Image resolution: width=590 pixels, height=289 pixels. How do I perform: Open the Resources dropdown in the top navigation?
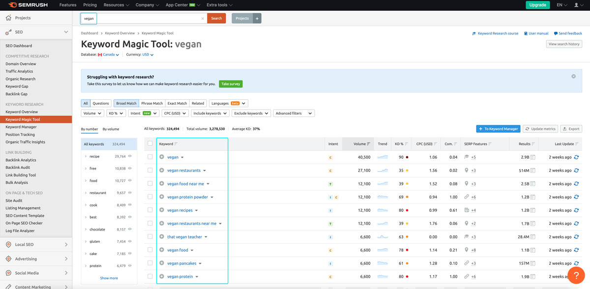(x=117, y=5)
